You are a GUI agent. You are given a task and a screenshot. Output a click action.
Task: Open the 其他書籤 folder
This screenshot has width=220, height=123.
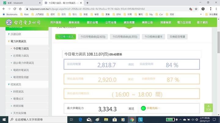211,14
